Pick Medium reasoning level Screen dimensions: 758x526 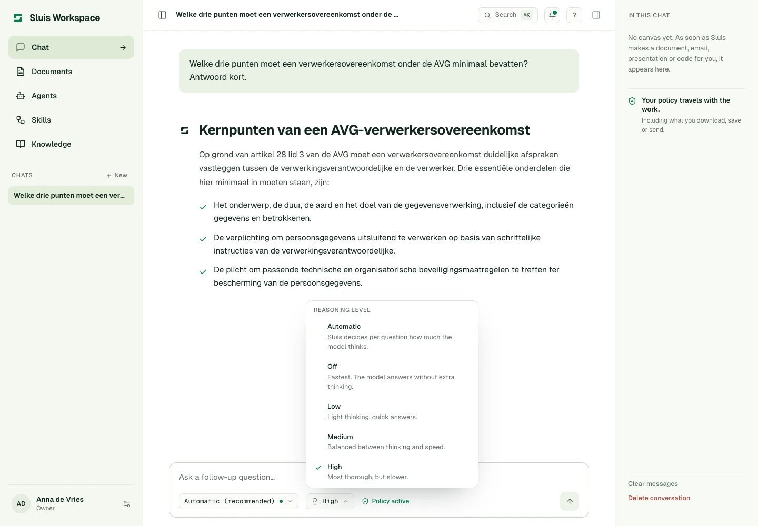click(x=392, y=442)
